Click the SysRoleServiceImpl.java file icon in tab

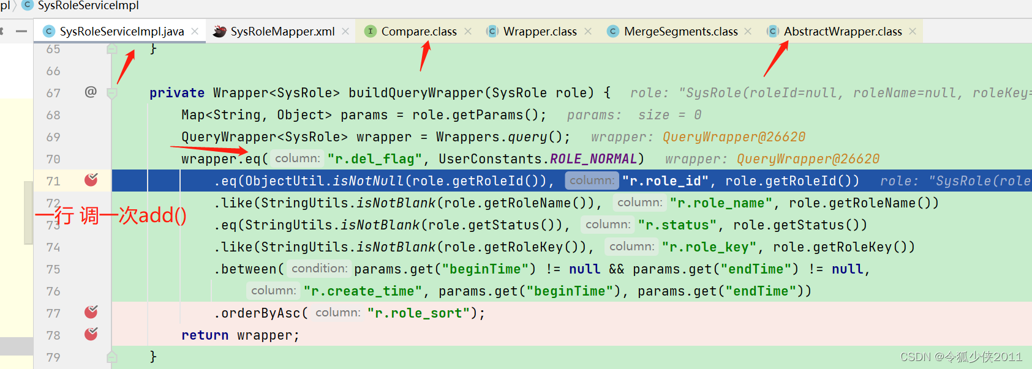coord(49,31)
